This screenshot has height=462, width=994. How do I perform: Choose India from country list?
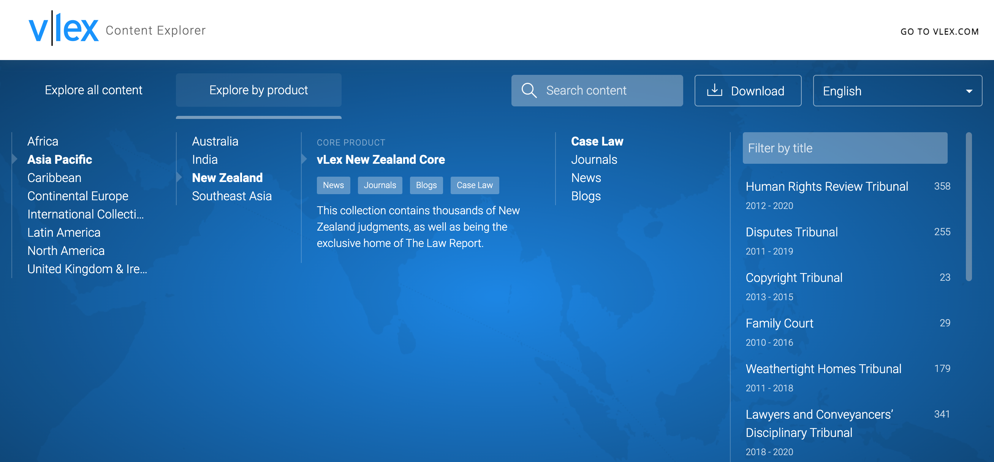pyautogui.click(x=205, y=160)
